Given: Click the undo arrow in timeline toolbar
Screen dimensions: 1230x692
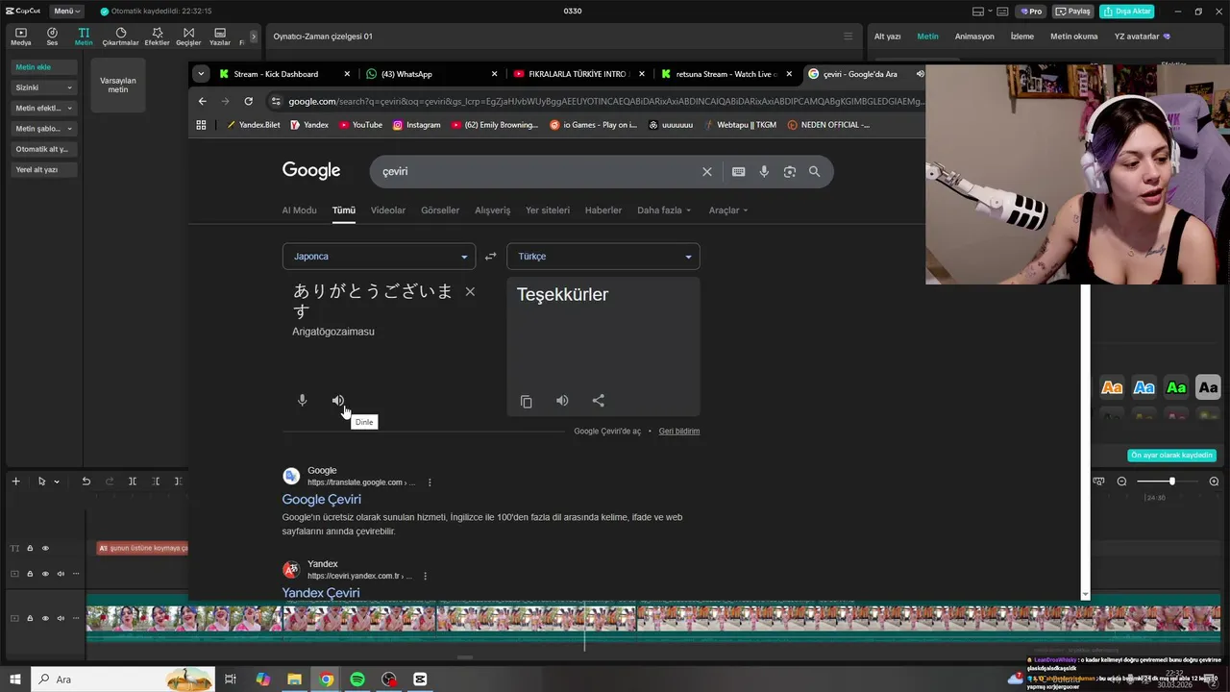Looking at the screenshot, I should (x=86, y=481).
